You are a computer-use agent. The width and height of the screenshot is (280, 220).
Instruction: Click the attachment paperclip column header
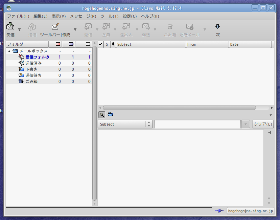[113, 44]
